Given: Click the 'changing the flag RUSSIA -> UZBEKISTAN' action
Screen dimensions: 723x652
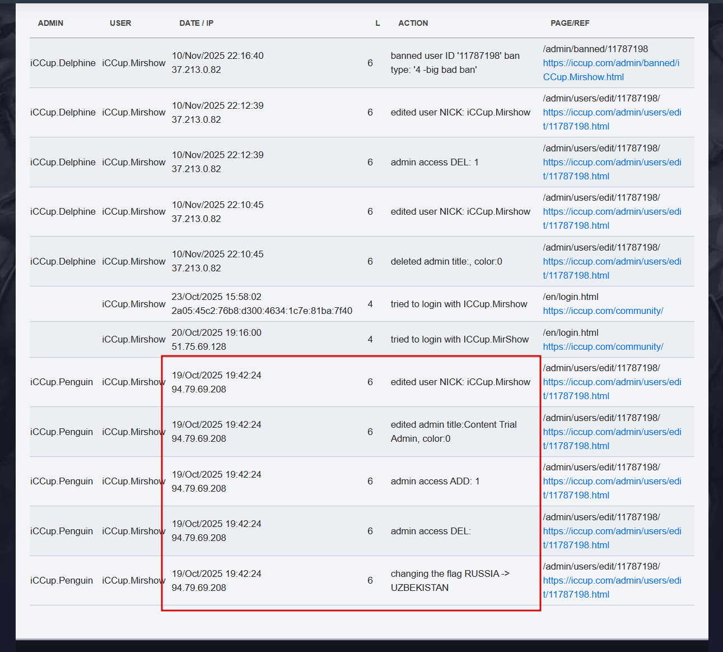Looking at the screenshot, I should click(450, 581).
